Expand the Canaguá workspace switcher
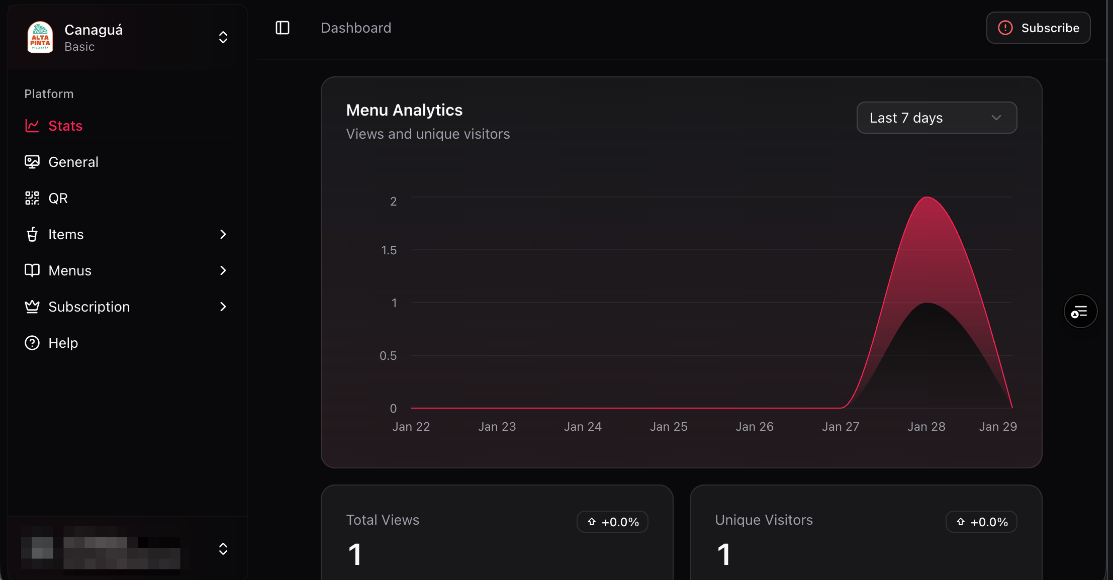The height and width of the screenshot is (580, 1113). 223,37
